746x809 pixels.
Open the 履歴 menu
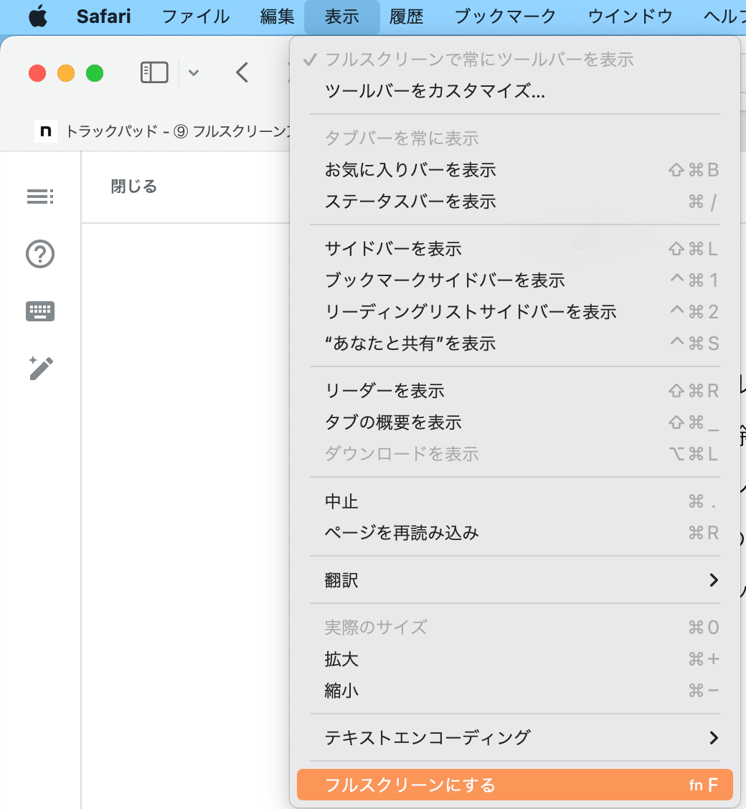406,16
